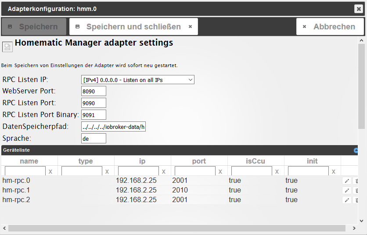Viewport: 367px width, 235px height.
Task: Sort by the isCcu column header
Action: point(255,161)
